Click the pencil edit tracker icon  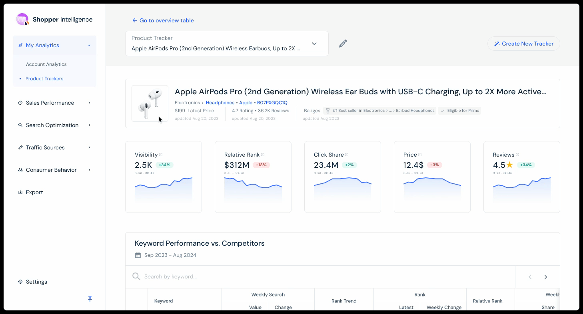click(x=343, y=44)
